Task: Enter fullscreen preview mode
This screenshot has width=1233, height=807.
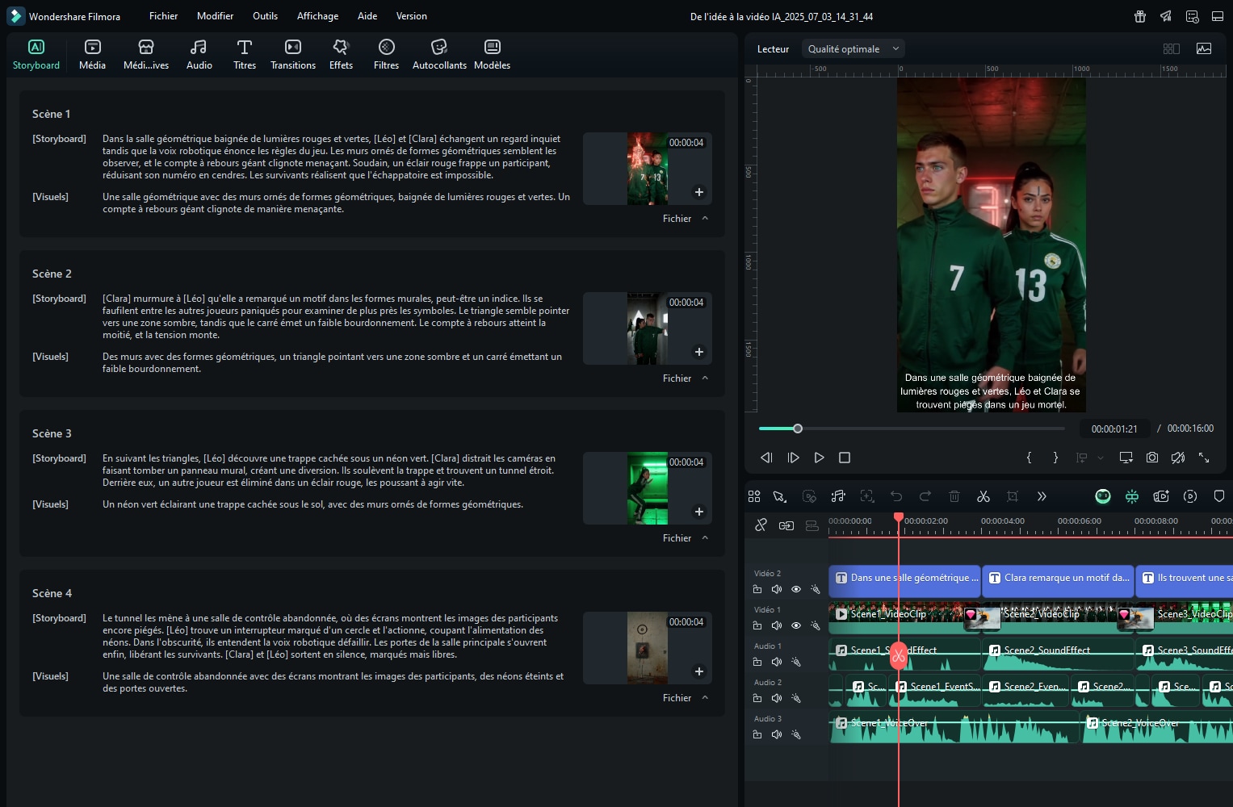Action: 1204,458
